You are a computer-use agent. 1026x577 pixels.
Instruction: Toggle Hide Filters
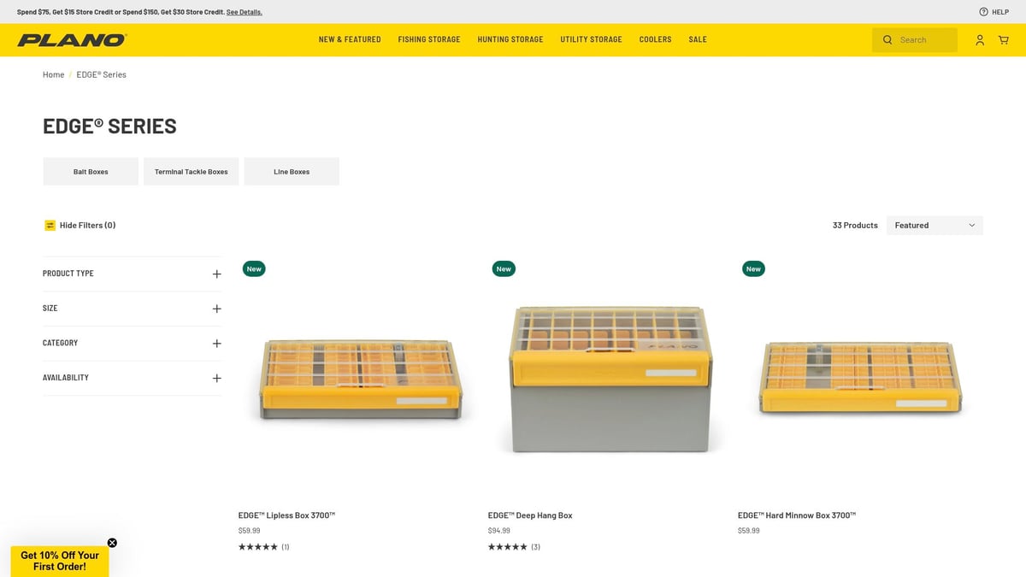point(87,226)
